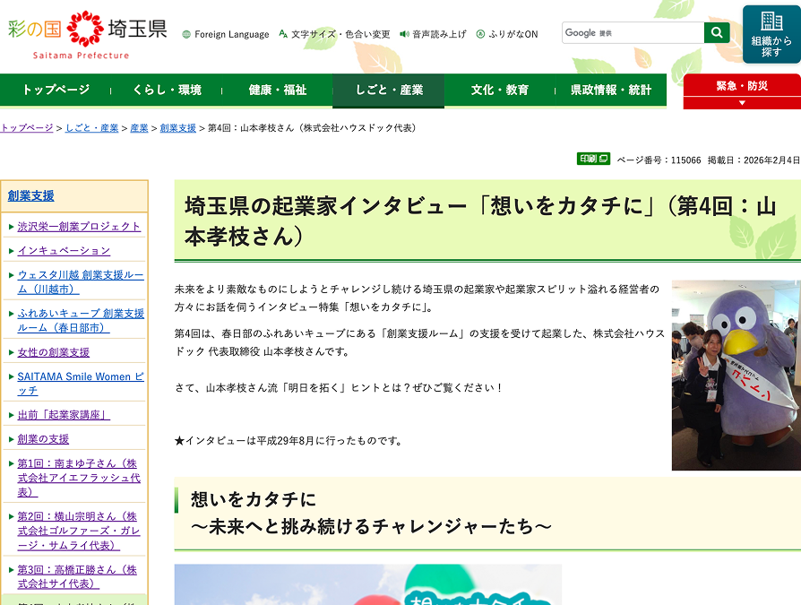Open 第2回:横山宗明さん interview link
Image resolution: width=801 pixels, height=605 pixels.
pos(79,531)
